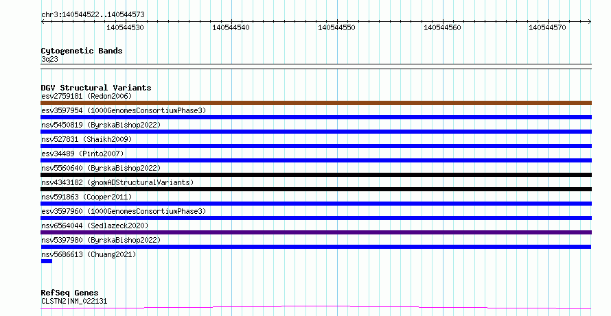The height and width of the screenshot is (316, 611).
Task: Click ruler tick label 140544550
Action: tap(336, 27)
